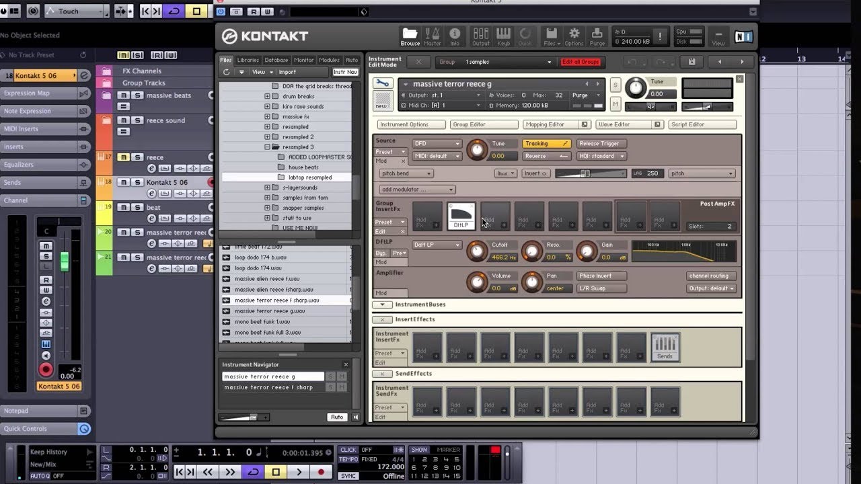Open the Kontakt Browse panel
861x484 pixels.
[410, 36]
